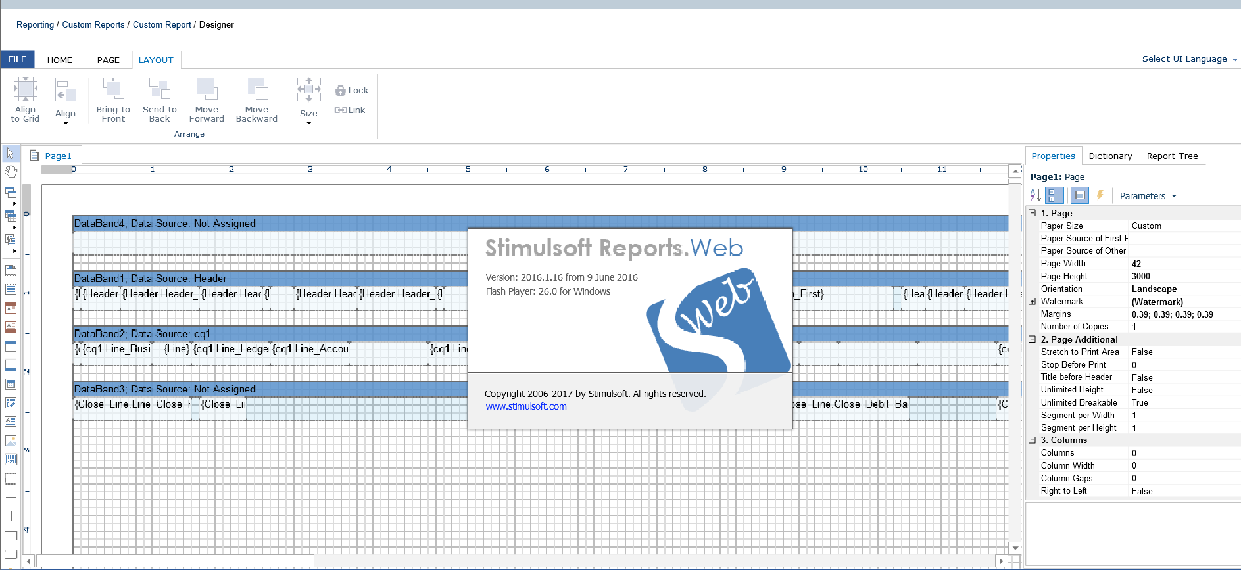Click the Link components icon
This screenshot has width=1241, height=570.
coord(341,110)
